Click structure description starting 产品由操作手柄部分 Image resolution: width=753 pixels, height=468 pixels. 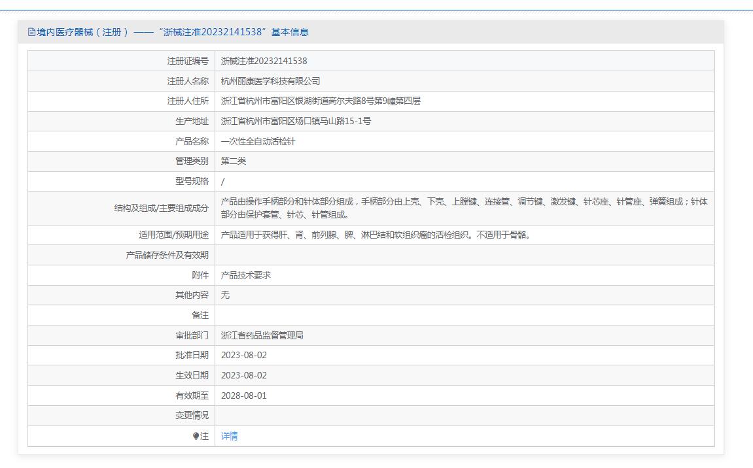464,208
